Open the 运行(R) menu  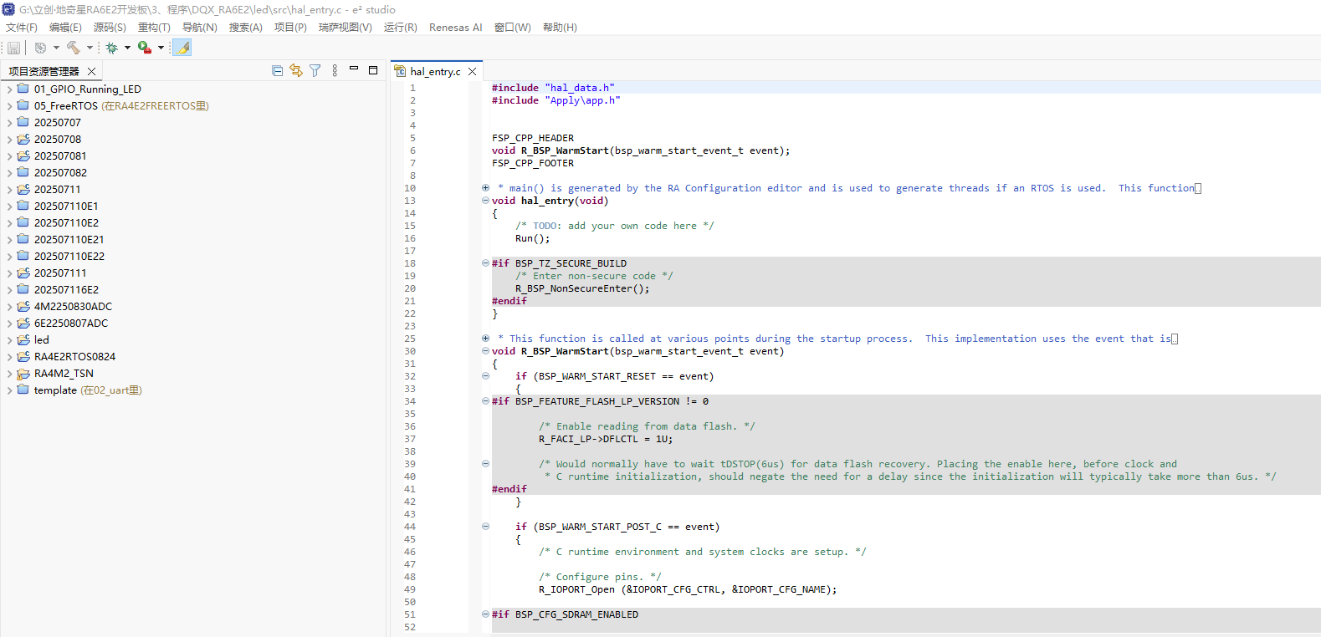401,28
